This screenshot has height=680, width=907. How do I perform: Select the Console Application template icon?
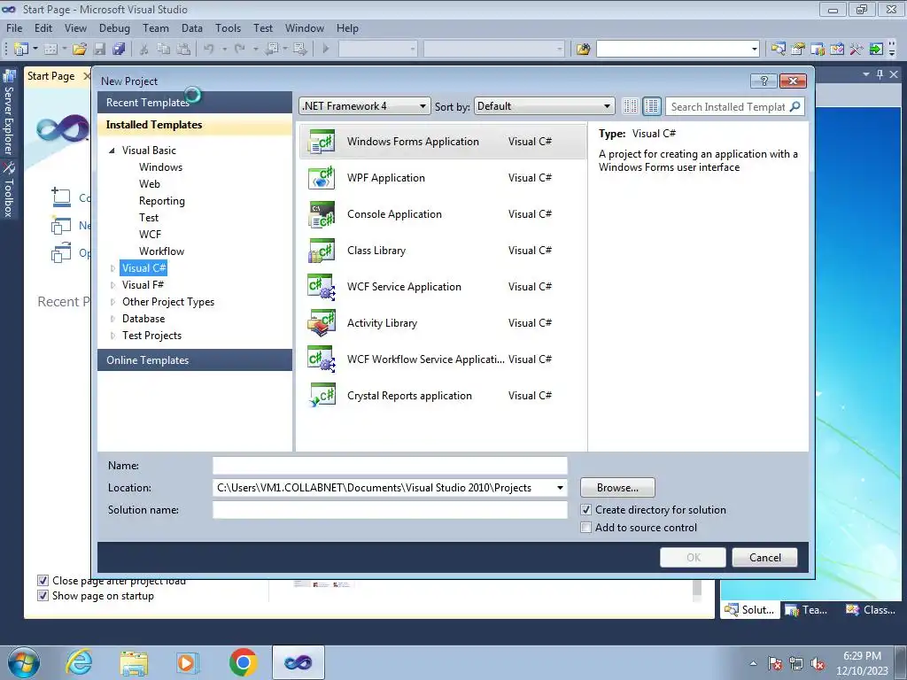[322, 214]
